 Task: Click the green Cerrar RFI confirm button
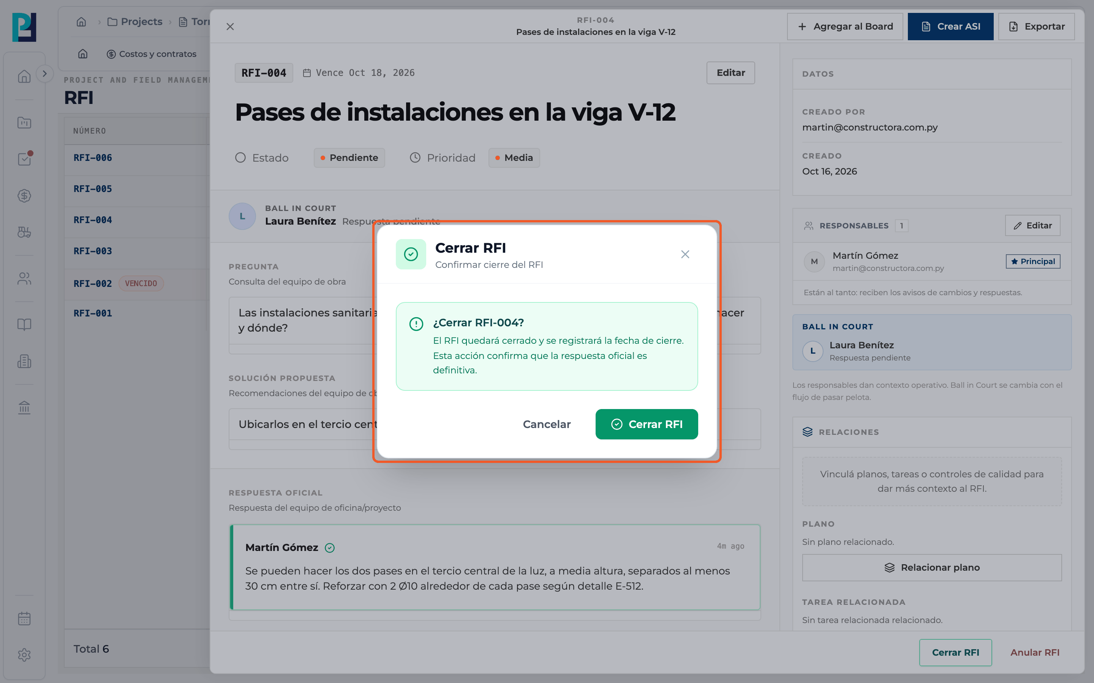647,424
